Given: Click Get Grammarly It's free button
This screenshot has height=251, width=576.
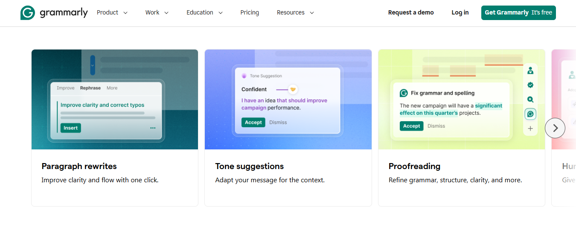Looking at the screenshot, I should [518, 12].
